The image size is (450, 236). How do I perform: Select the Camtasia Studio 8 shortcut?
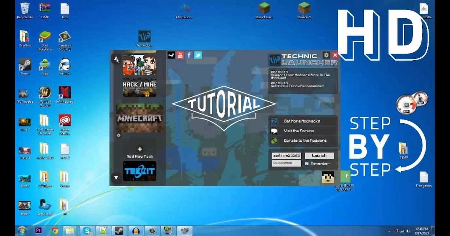click(x=64, y=40)
